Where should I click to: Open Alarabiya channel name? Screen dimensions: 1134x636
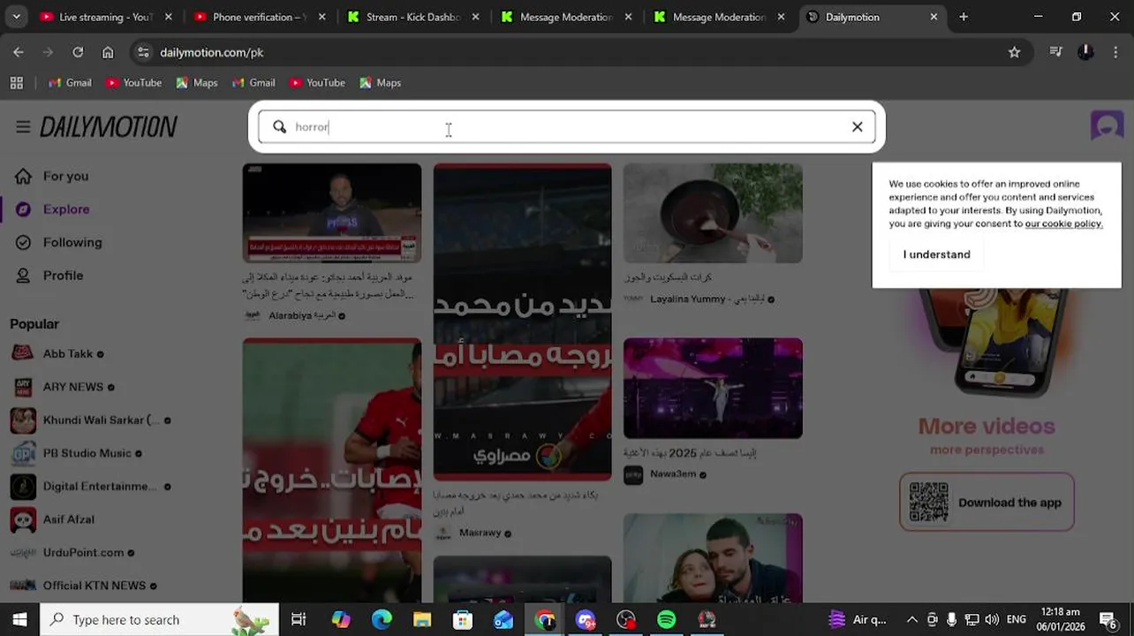pyautogui.click(x=302, y=315)
